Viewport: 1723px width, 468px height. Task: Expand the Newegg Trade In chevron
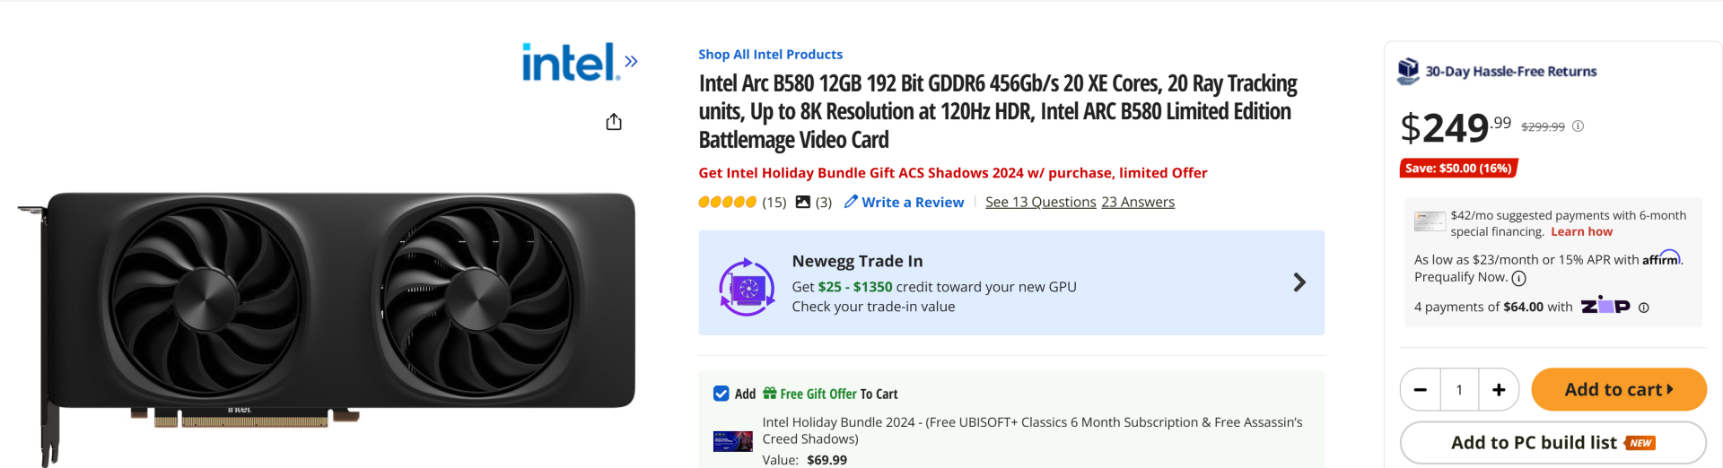click(1299, 283)
